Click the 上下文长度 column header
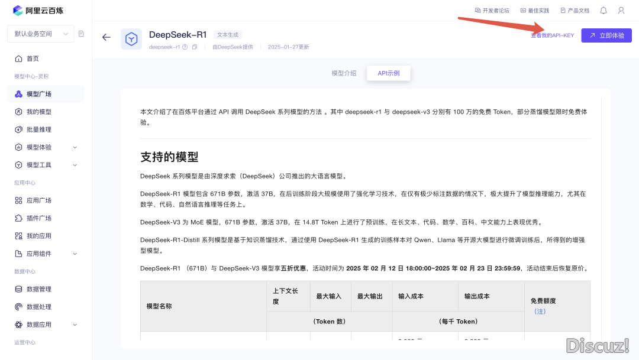 click(285, 296)
